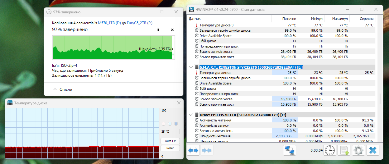Viewport: 389px width, 164px height.
Task: Click the chip icon beside Drive: MSI M570
Action: point(197,115)
